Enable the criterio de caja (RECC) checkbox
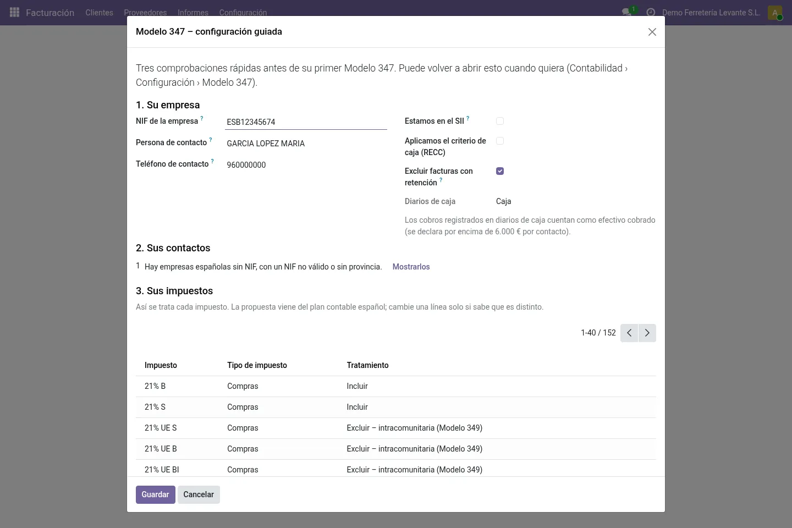Image resolution: width=792 pixels, height=528 pixels. [x=500, y=141]
